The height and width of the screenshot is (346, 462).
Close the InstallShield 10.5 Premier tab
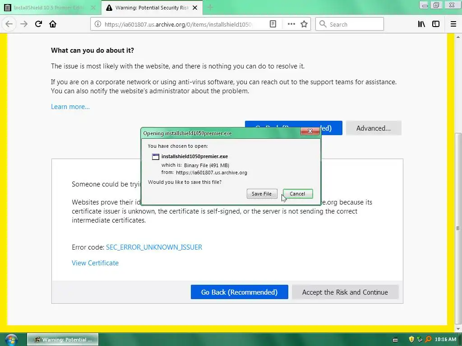tap(93, 8)
